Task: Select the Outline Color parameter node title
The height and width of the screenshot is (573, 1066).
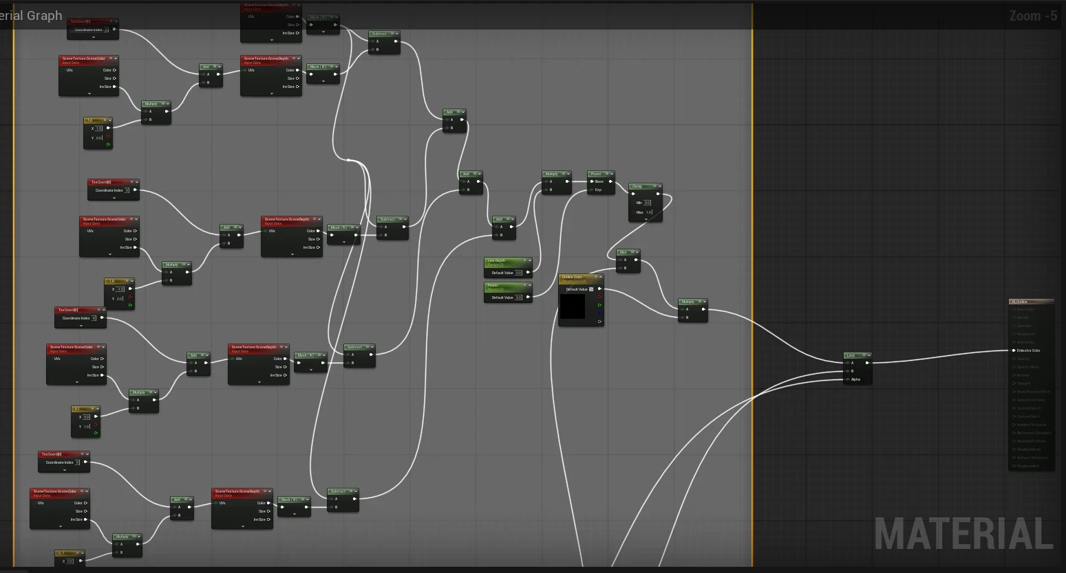Action: (x=572, y=278)
